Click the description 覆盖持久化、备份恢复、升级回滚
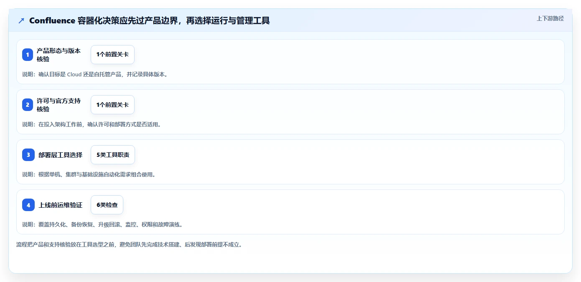 tap(102, 224)
